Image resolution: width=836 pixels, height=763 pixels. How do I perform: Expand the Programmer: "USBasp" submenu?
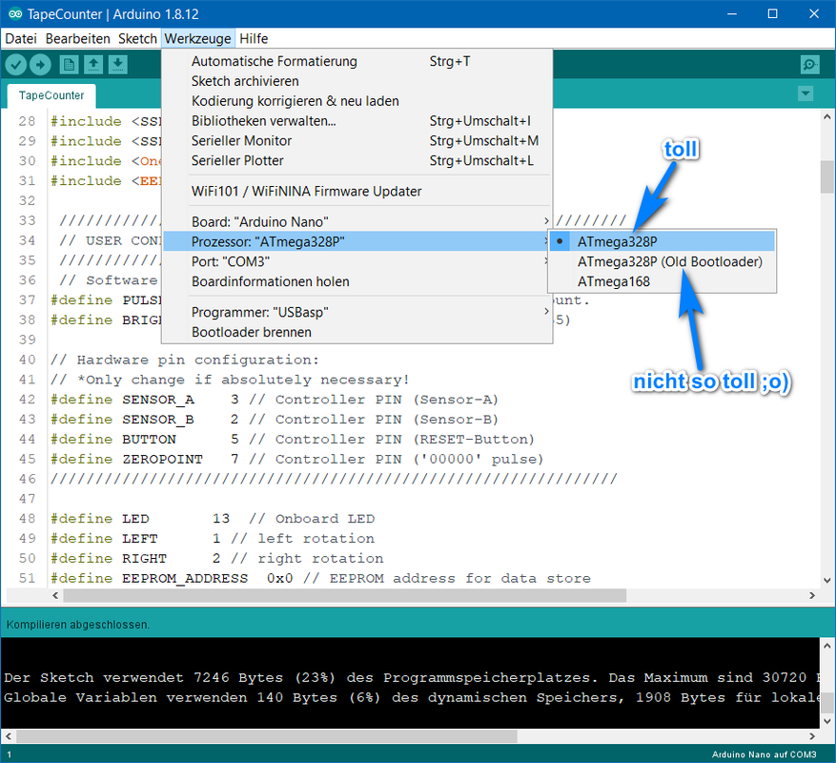pos(357,312)
